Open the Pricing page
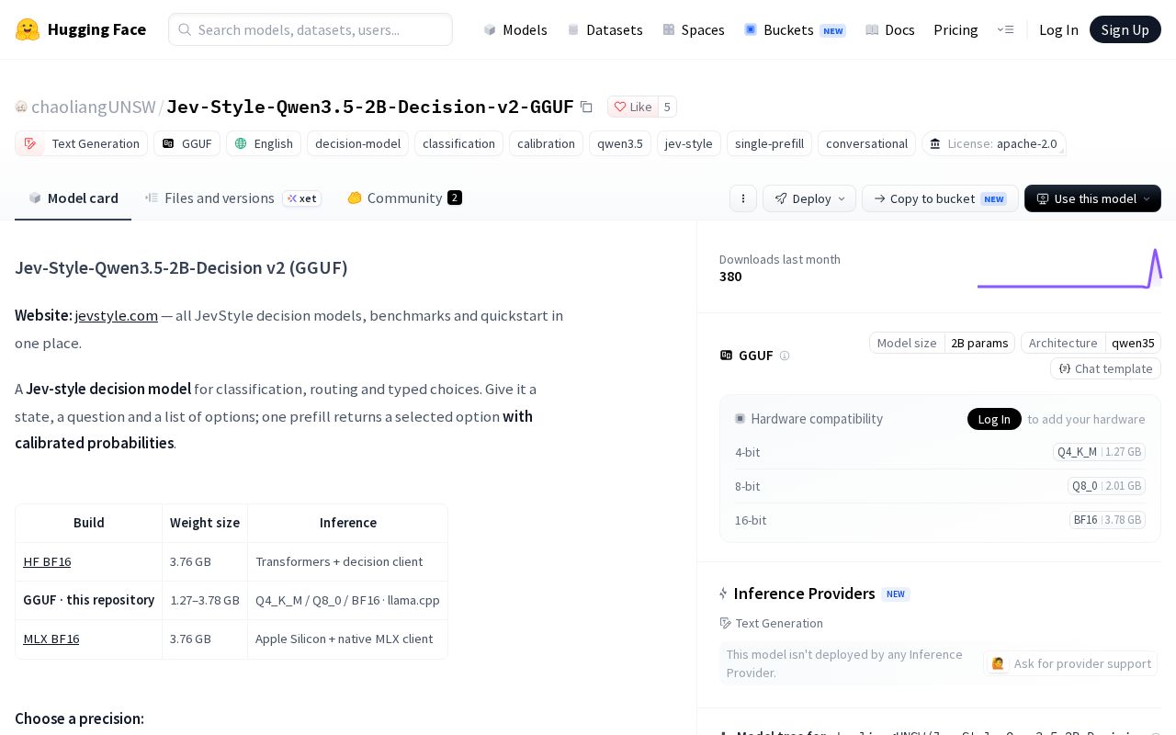The image size is (1176, 735). click(x=955, y=29)
